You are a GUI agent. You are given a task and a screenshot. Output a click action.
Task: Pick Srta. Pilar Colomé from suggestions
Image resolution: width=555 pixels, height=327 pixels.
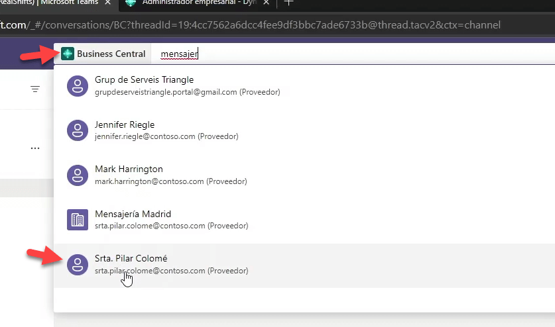[x=171, y=264]
